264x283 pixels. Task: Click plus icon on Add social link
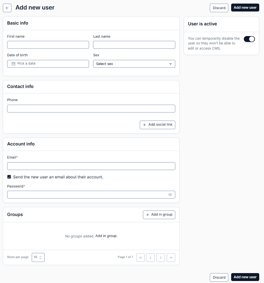coord(144,125)
